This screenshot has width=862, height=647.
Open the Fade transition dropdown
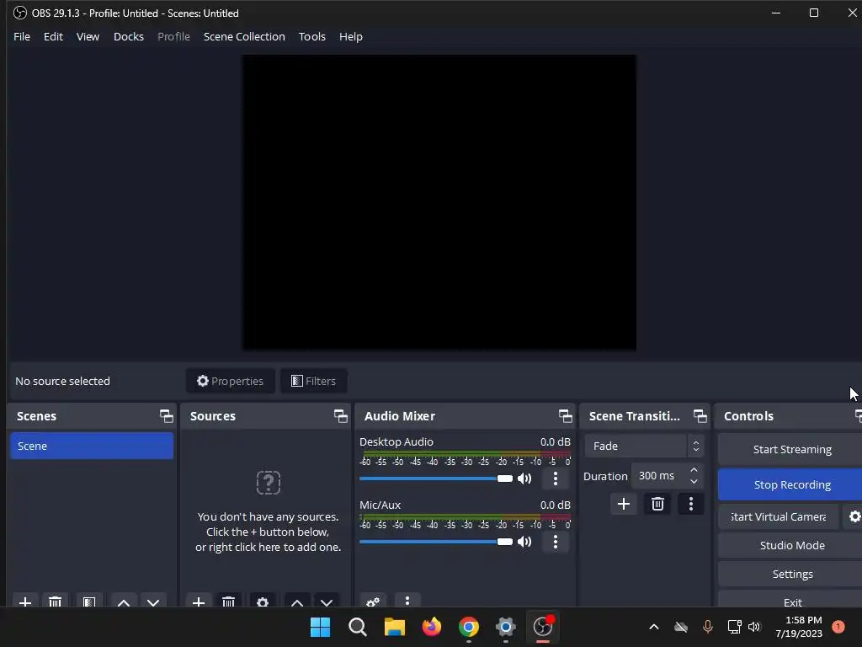[x=644, y=446]
